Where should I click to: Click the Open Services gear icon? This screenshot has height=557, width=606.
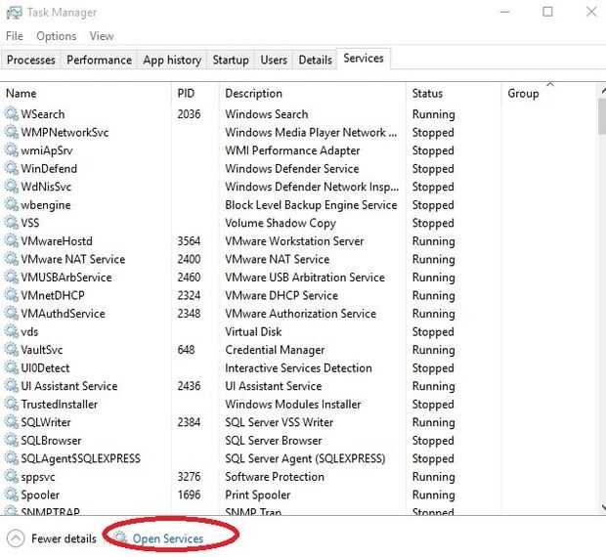tap(119, 537)
